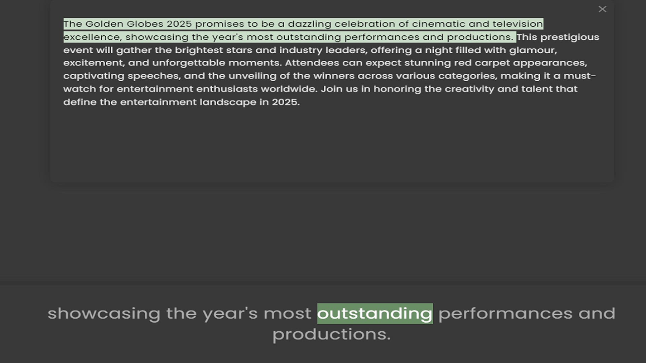Image resolution: width=646 pixels, height=363 pixels.
Task: Click "year's" in the bottom caption
Action: click(x=230, y=314)
